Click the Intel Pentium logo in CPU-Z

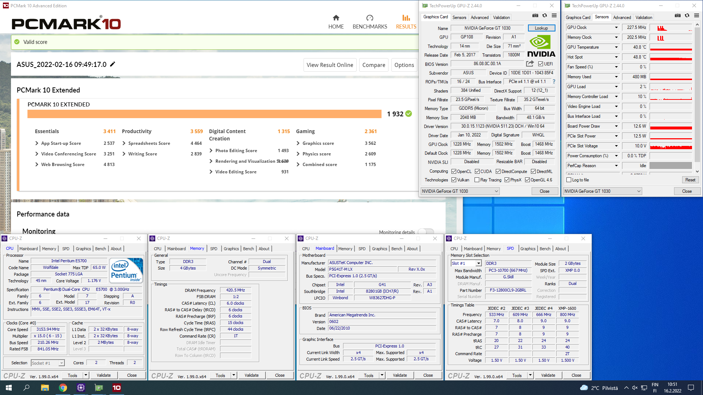pyautogui.click(x=126, y=270)
